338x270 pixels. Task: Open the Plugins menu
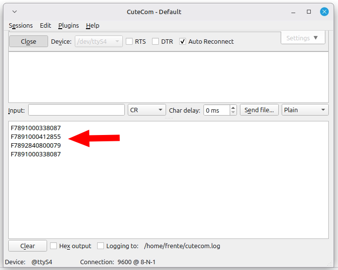click(68, 26)
